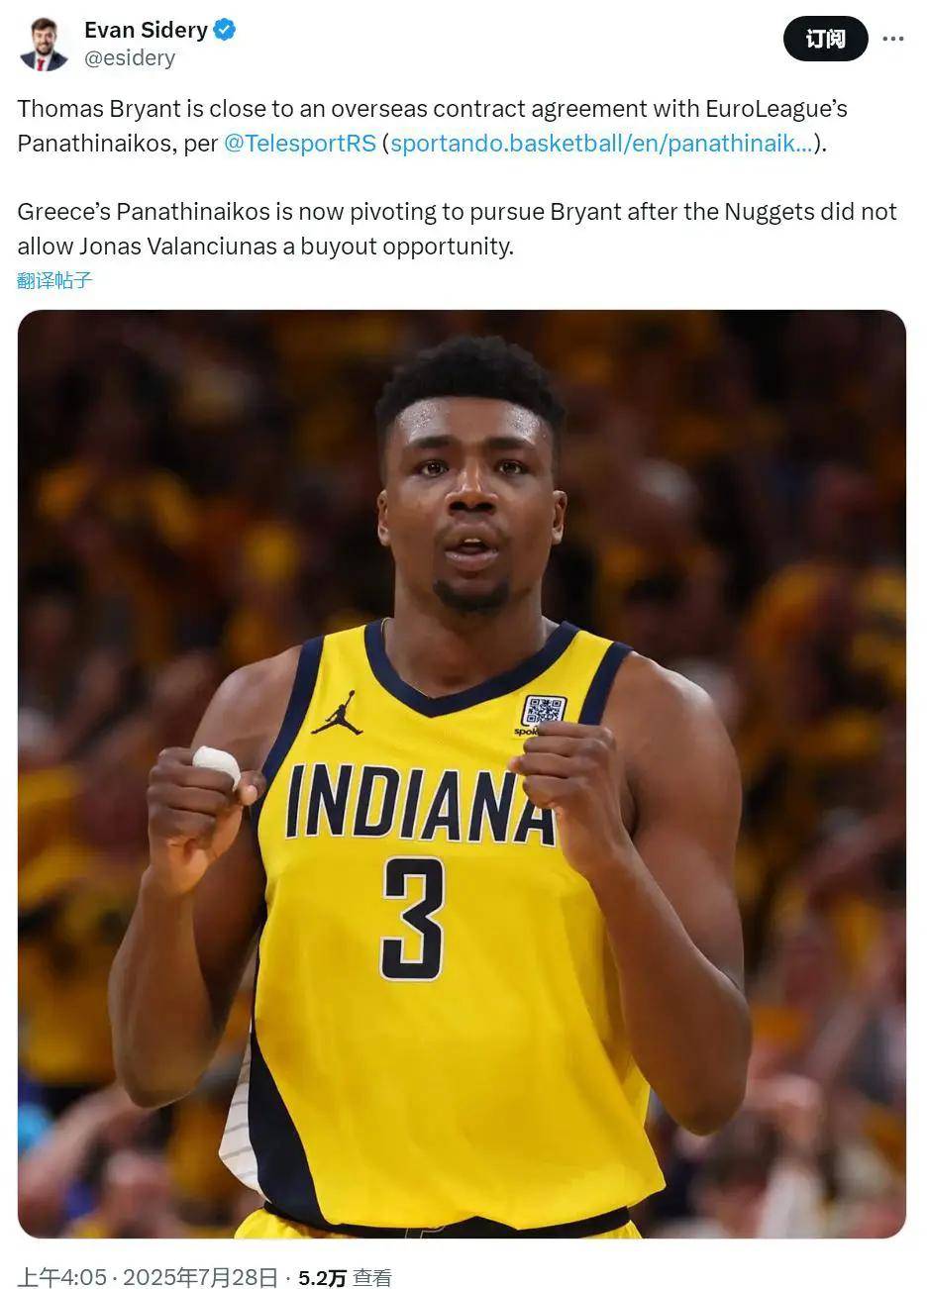Image resolution: width=927 pixels, height=1289 pixels.
Task: Click the first paragraph about Panathinaikos agreement
Action: pos(433,126)
